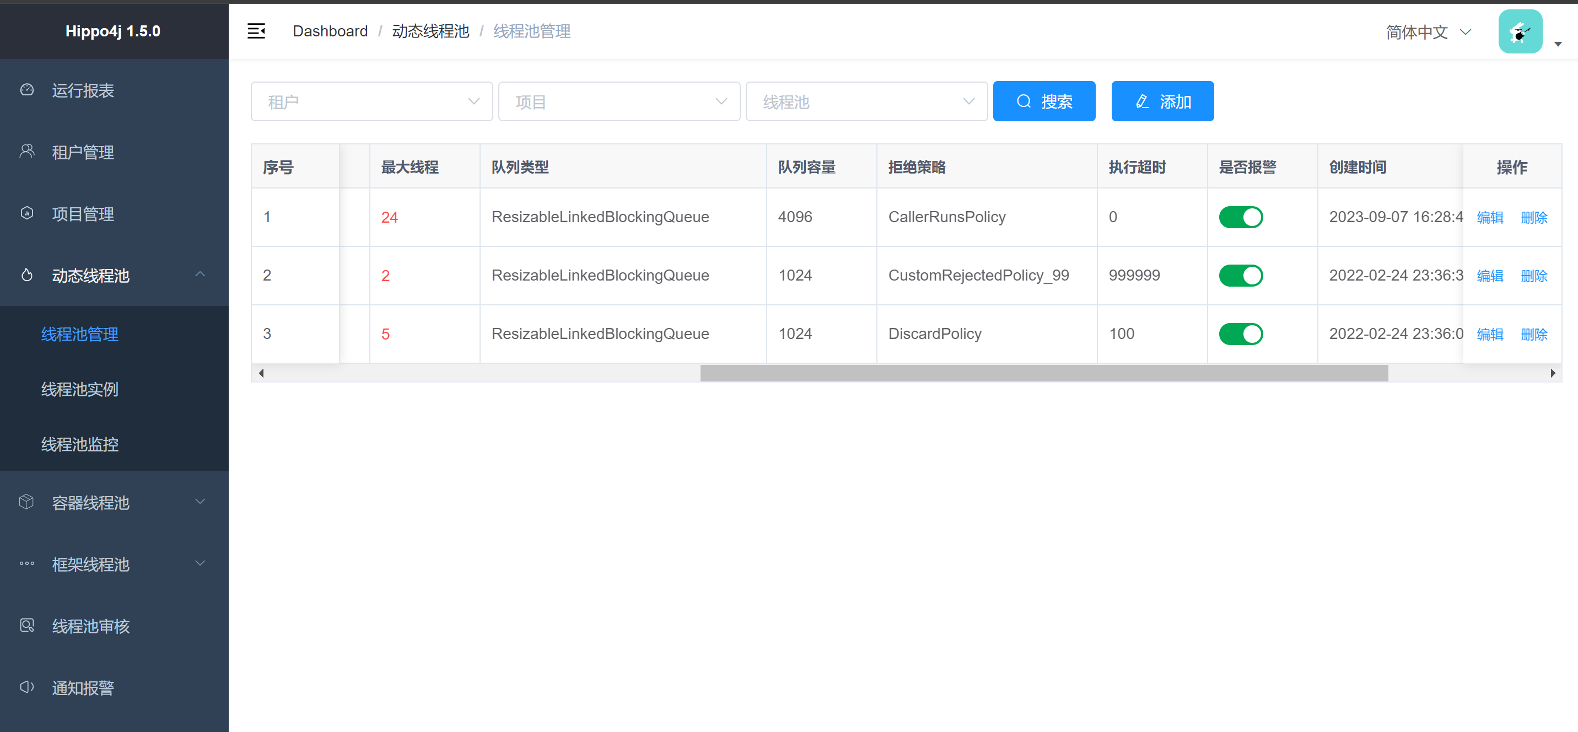Click 编辑 for row 2
1578x732 pixels.
tap(1490, 276)
